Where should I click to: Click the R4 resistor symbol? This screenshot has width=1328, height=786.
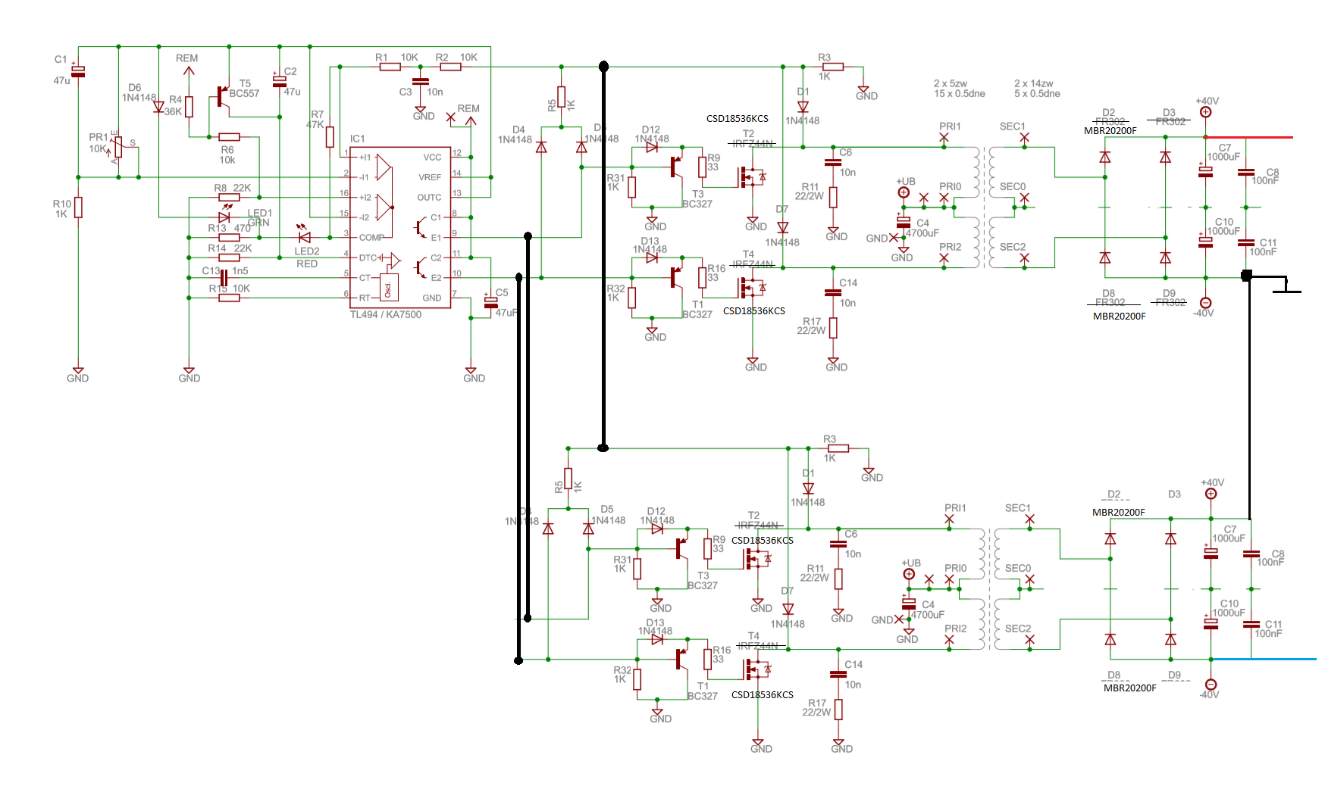pyautogui.click(x=189, y=107)
